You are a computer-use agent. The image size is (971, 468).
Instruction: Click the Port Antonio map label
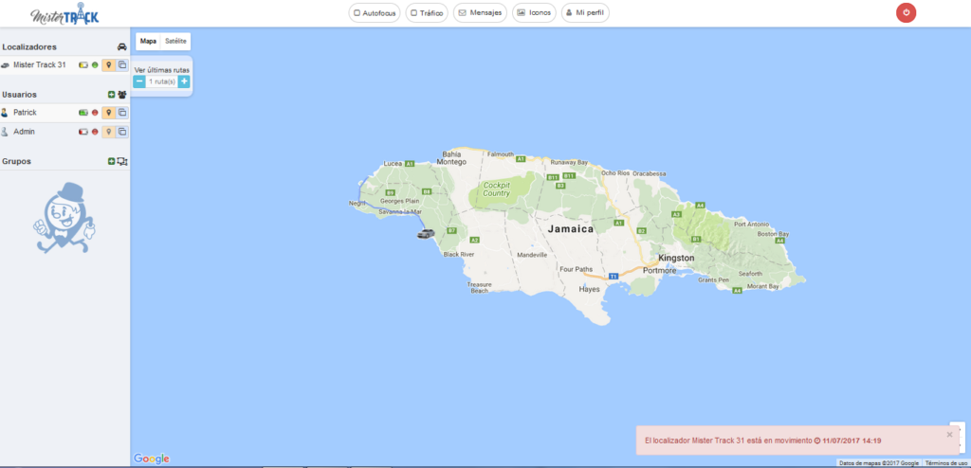[751, 225]
